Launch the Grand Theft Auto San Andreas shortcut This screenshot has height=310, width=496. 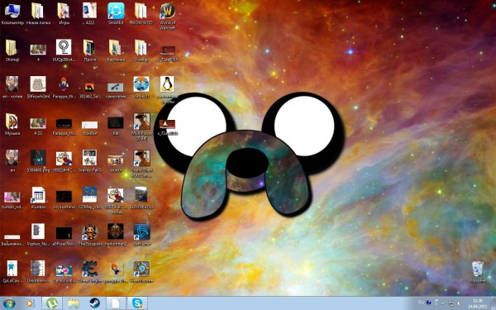click(x=141, y=164)
